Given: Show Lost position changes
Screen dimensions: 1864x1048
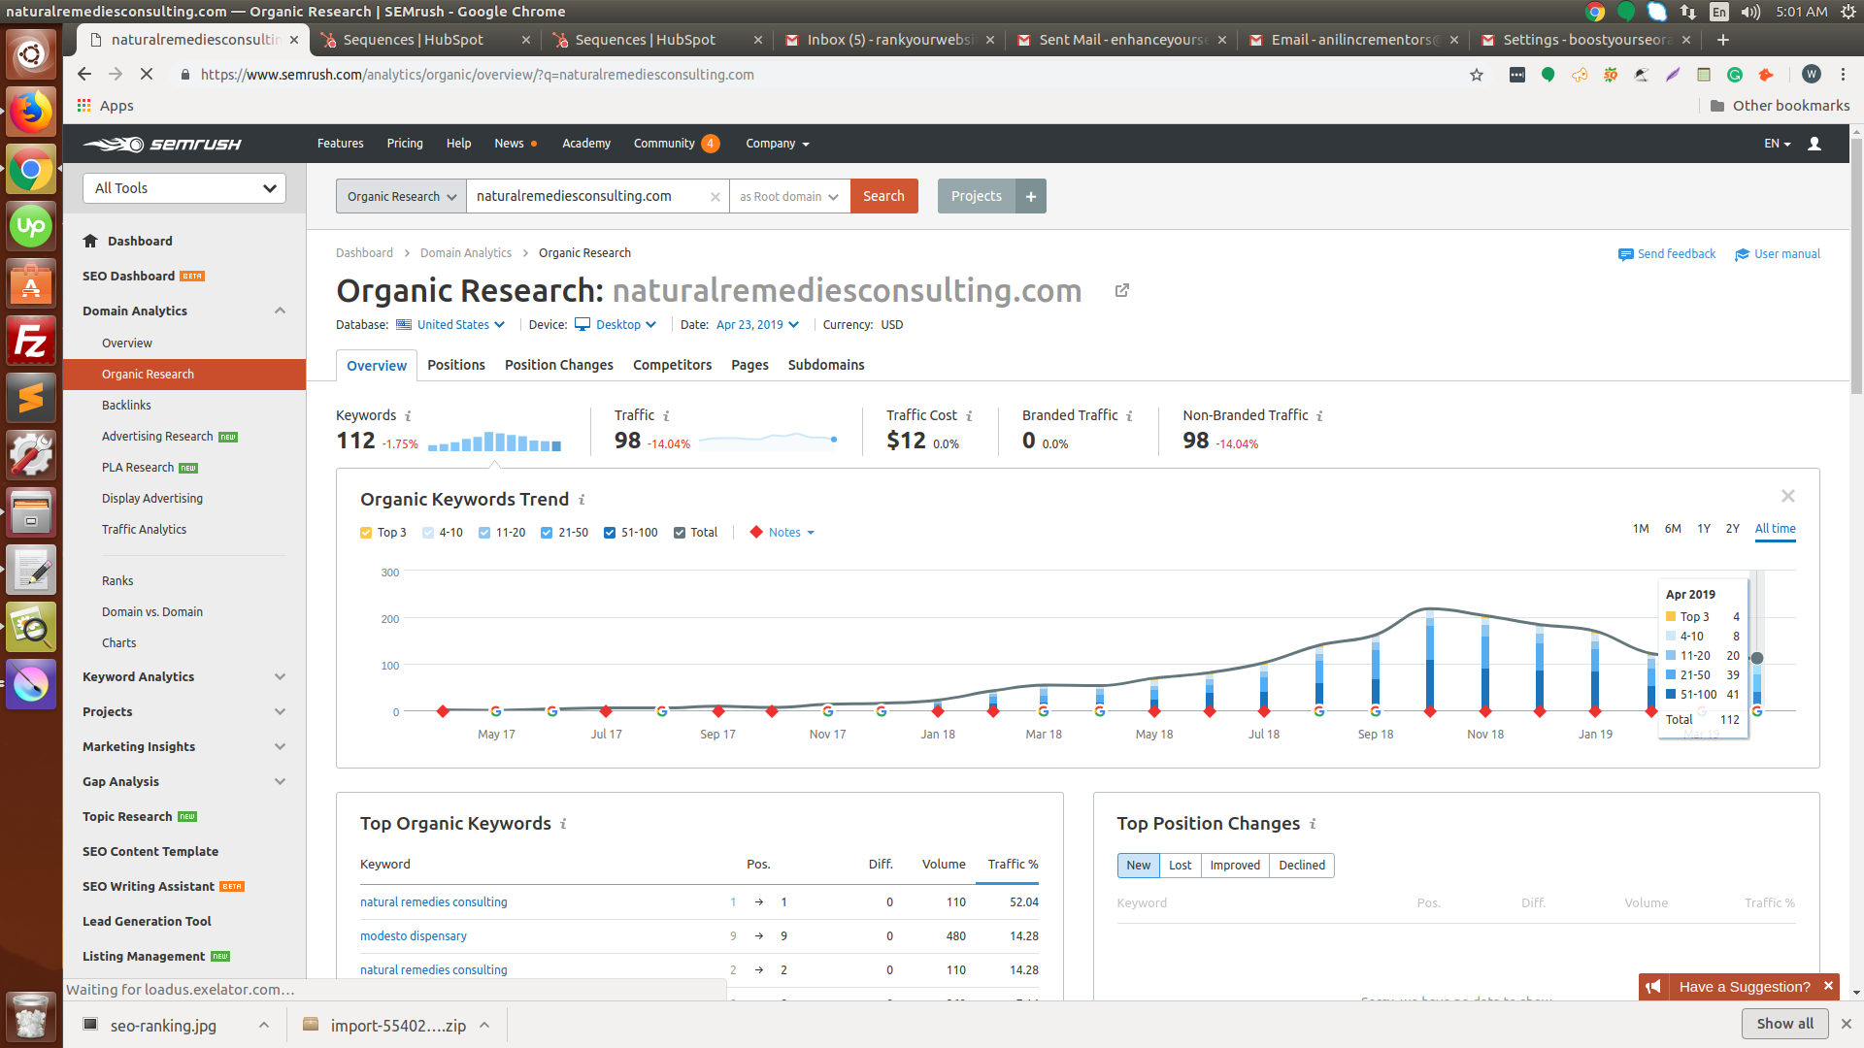Looking at the screenshot, I should 1180,866.
